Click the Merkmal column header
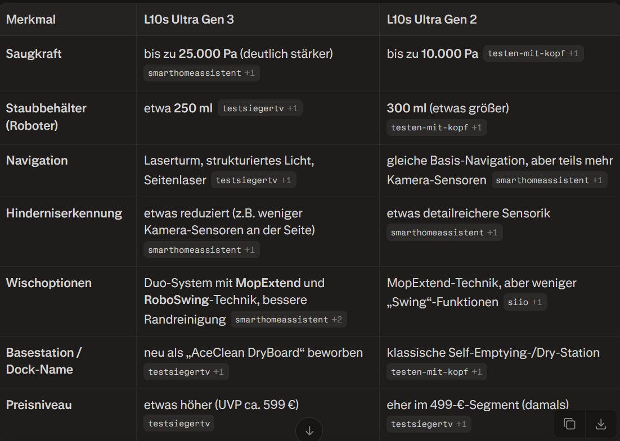620x441 pixels. pyautogui.click(x=31, y=20)
